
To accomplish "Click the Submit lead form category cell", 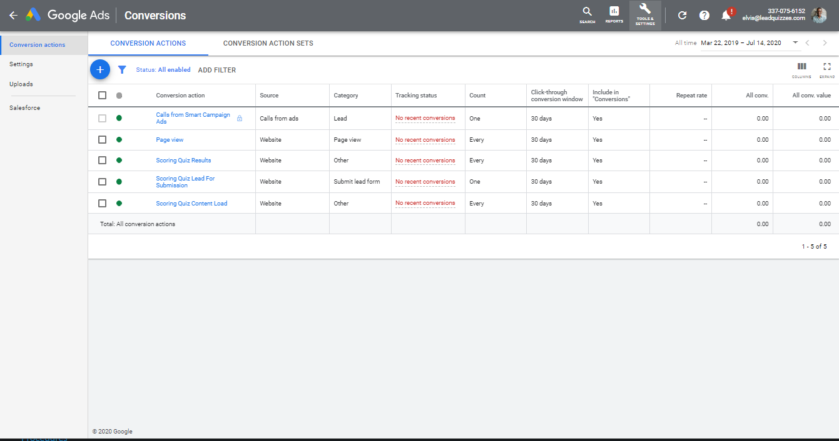I will click(x=357, y=182).
